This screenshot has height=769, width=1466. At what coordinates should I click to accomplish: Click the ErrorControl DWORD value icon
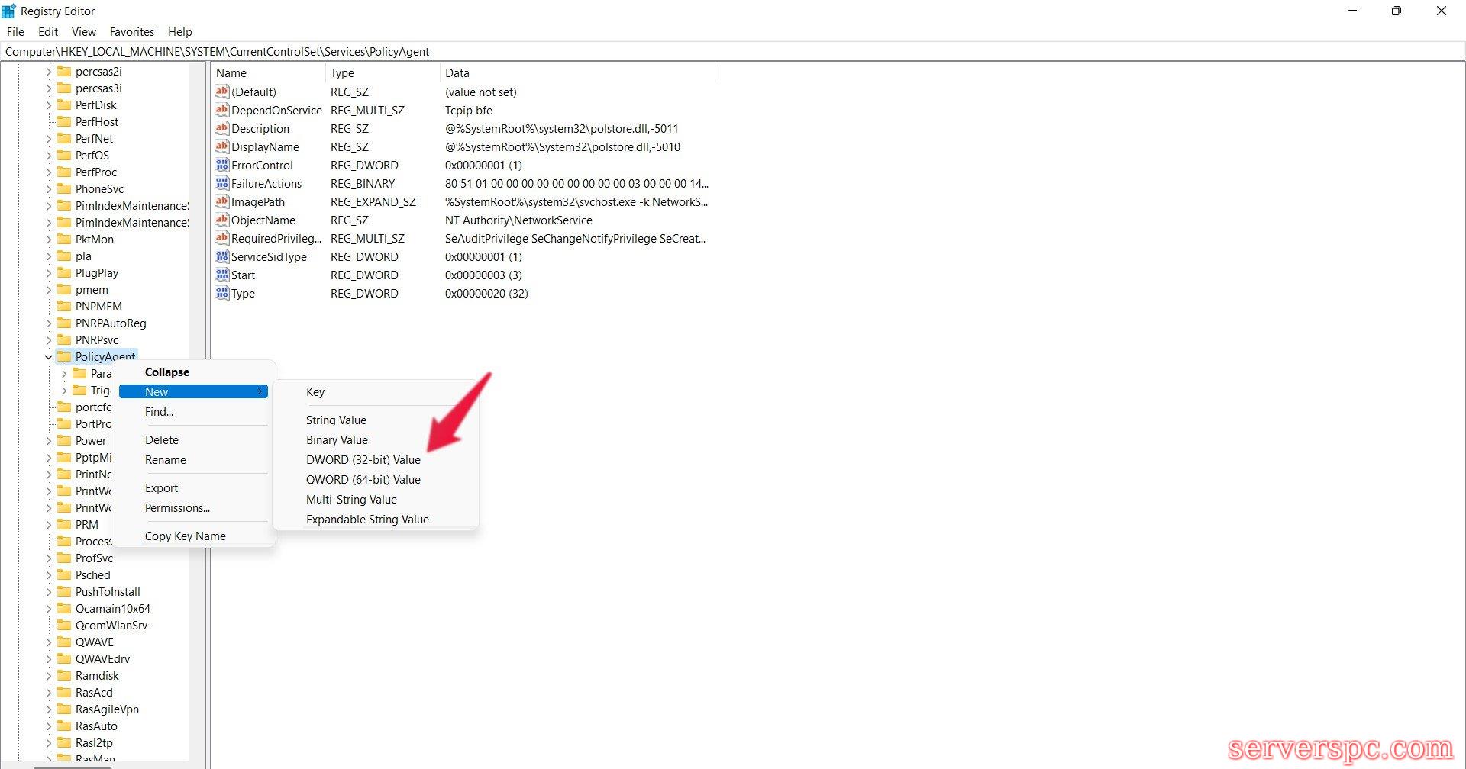pos(221,165)
